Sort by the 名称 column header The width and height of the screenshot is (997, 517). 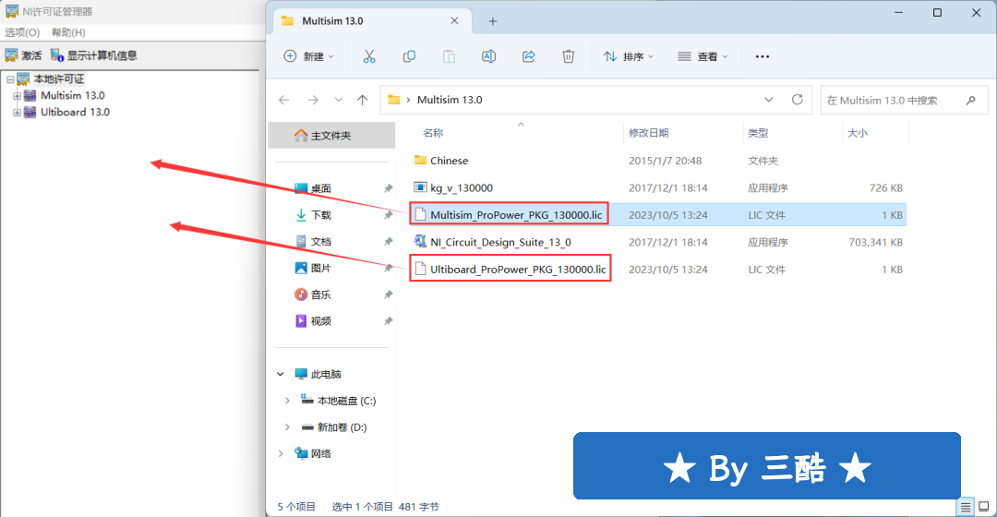pyautogui.click(x=433, y=133)
